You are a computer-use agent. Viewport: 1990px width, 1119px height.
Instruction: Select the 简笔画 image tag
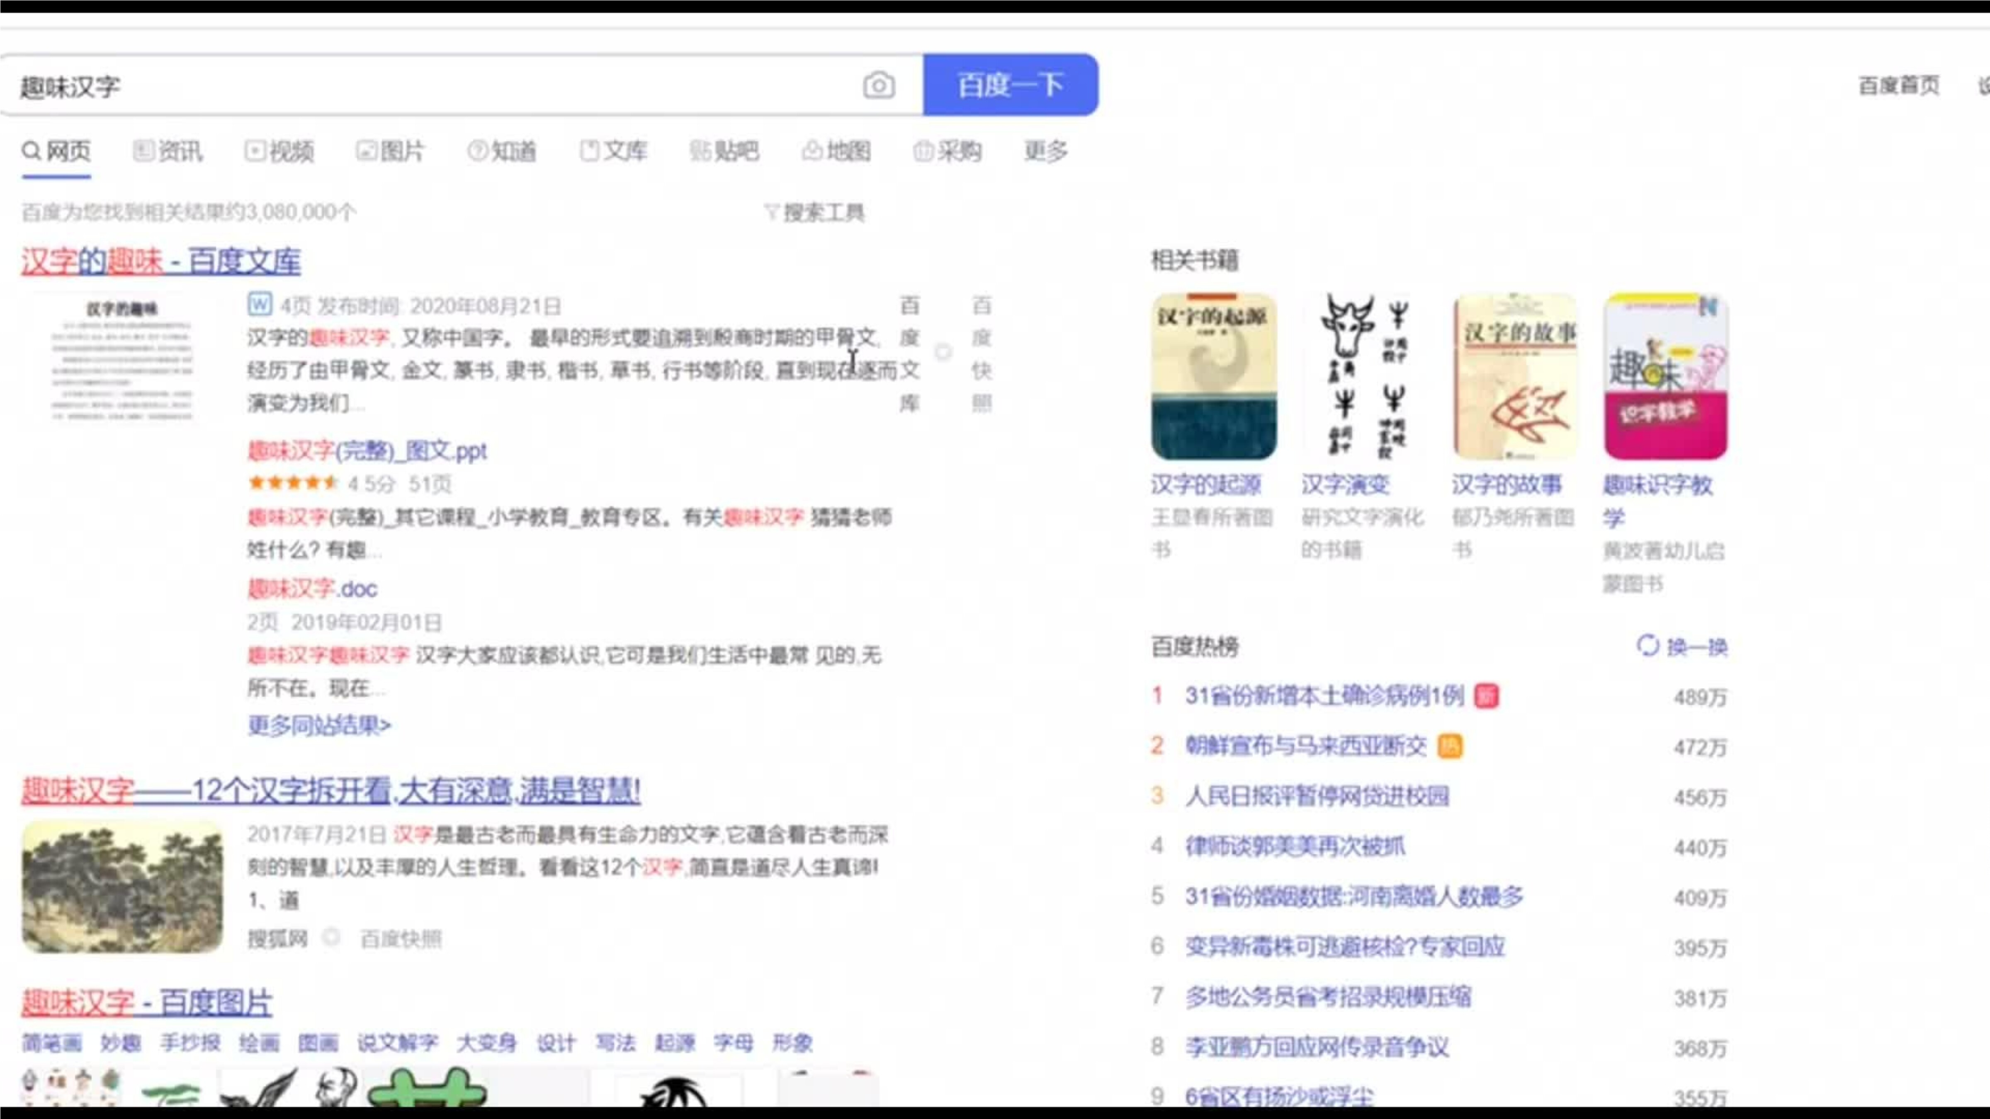(52, 1043)
